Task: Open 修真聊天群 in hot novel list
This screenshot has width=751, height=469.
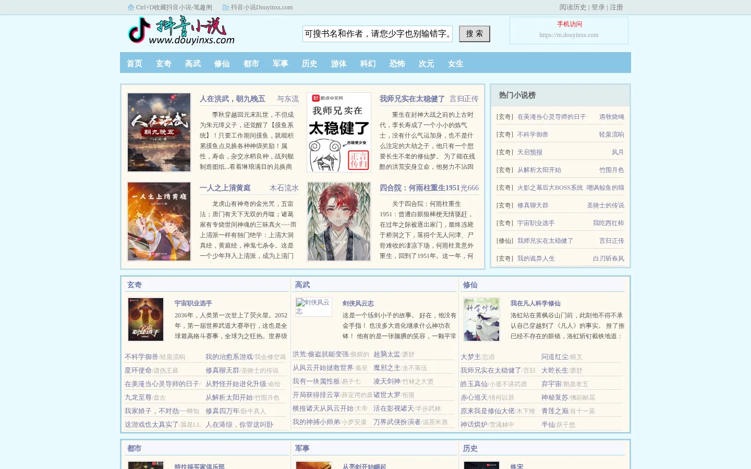Action: 533,205
